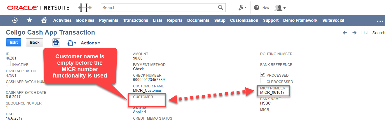Click the Help text link
The image size is (385, 126).
[266, 8]
